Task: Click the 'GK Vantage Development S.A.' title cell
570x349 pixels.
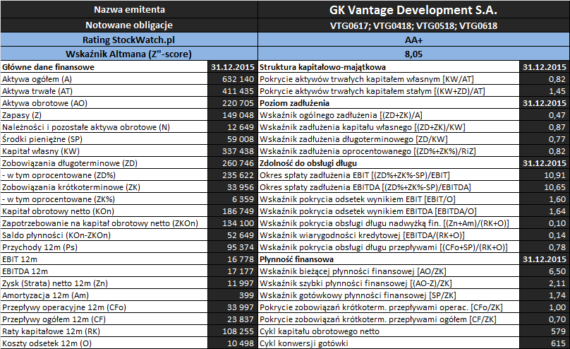Action: (x=413, y=9)
